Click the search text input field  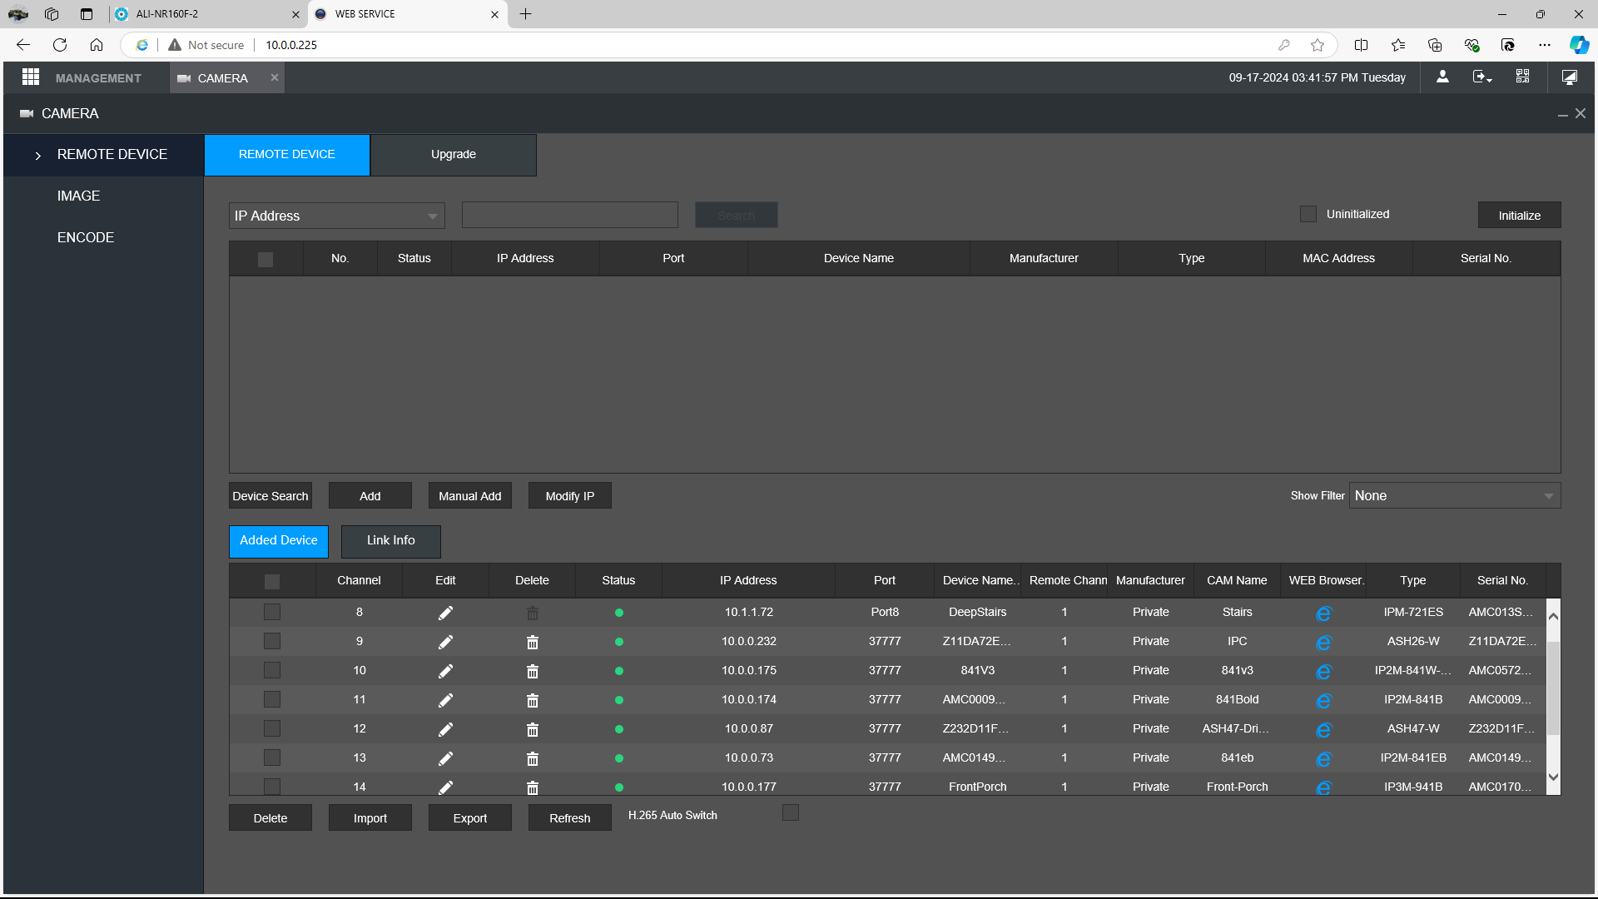(x=570, y=215)
